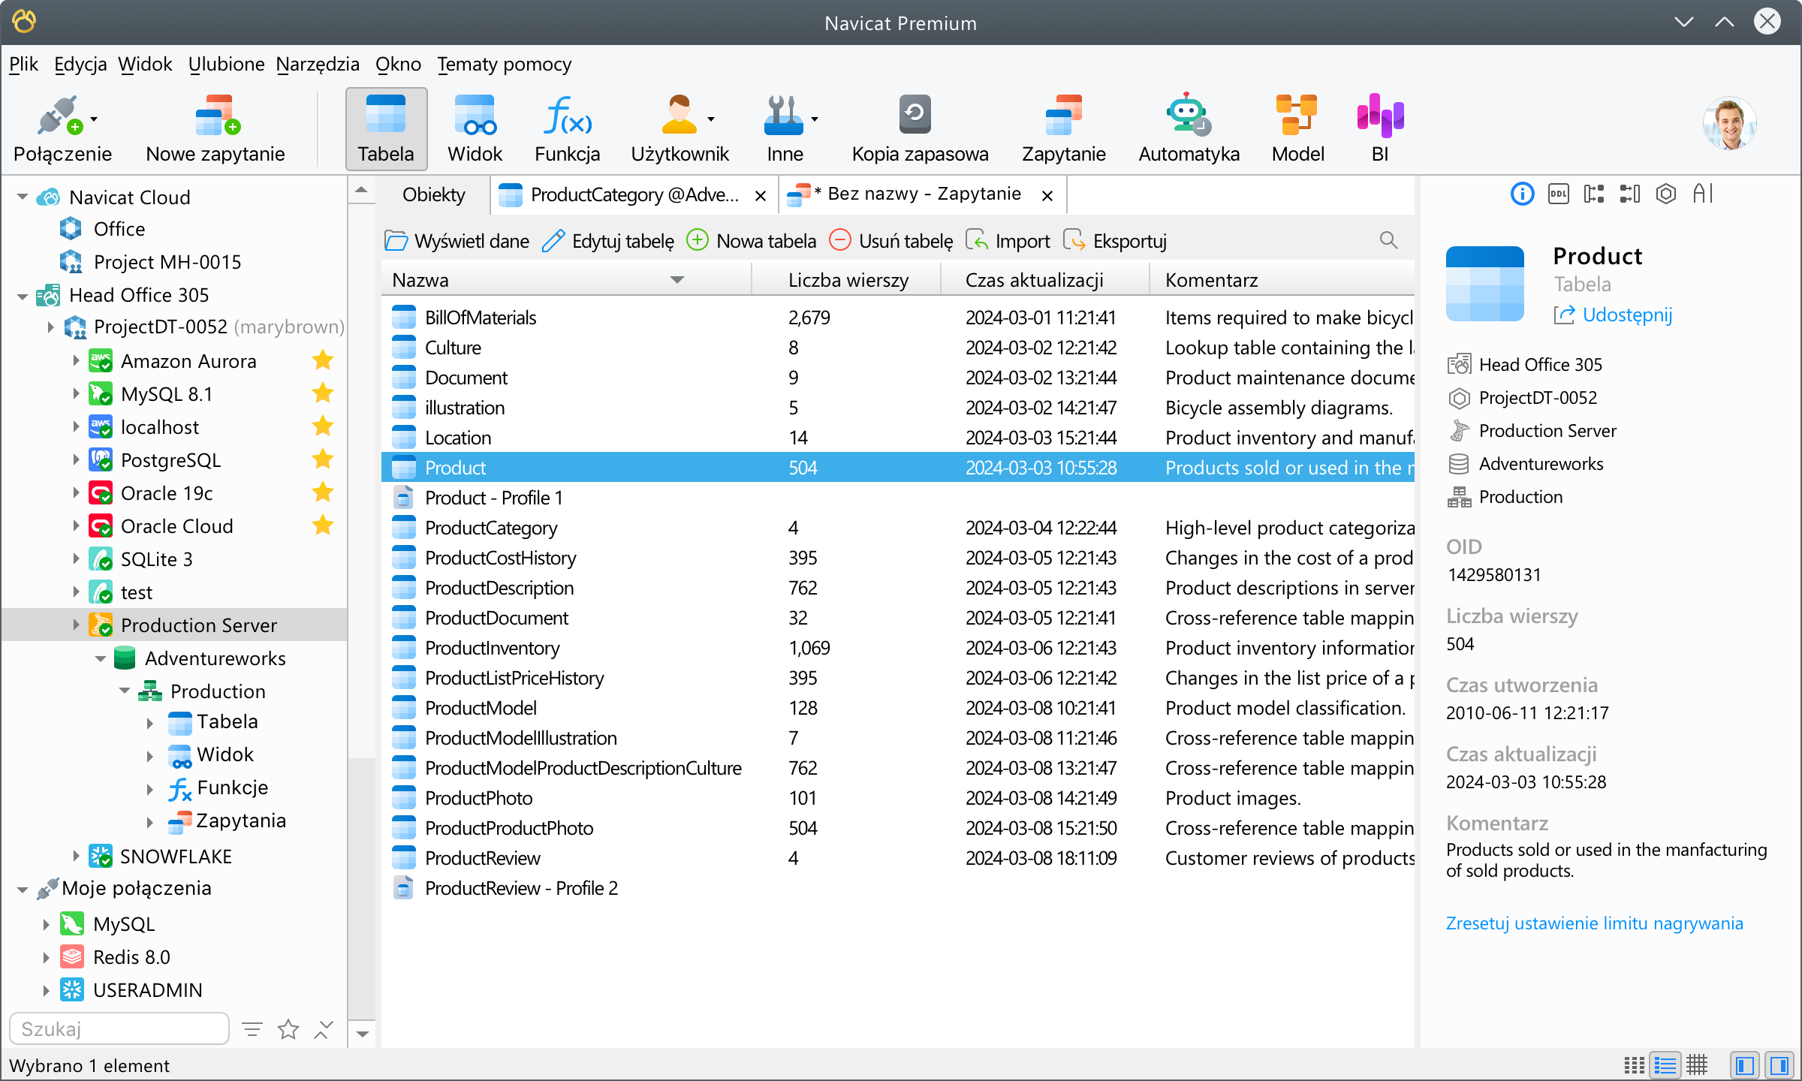The height and width of the screenshot is (1081, 1802).
Task: Select the Tabela toolbar button
Action: [x=386, y=129]
